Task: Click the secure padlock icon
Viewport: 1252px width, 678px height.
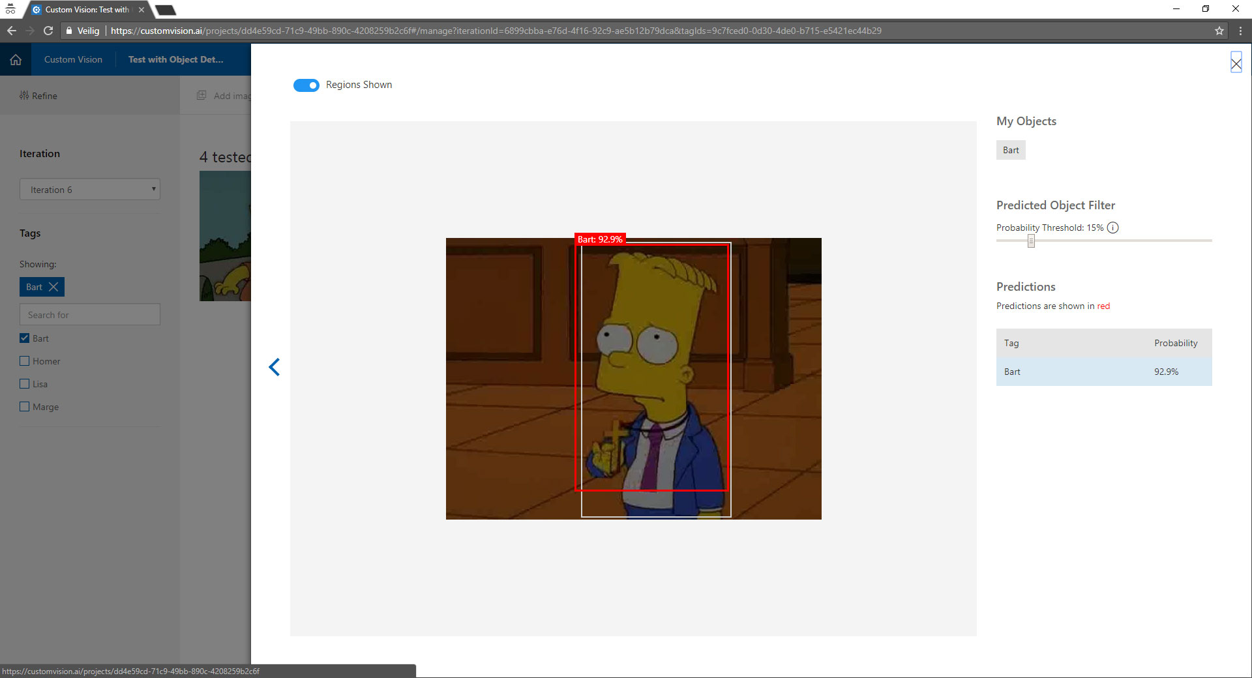Action: tap(69, 31)
